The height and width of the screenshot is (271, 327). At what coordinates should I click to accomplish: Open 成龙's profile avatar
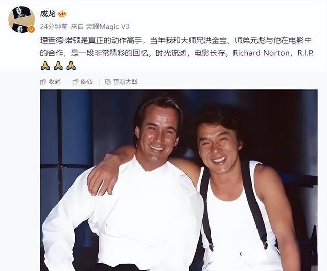pyautogui.click(x=21, y=19)
